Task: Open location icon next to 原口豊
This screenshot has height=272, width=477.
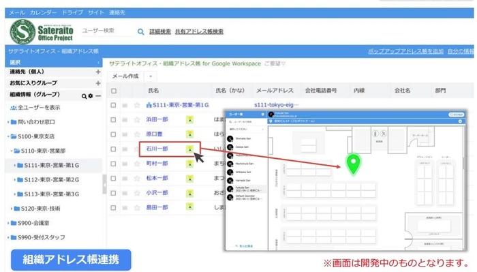Action: [x=190, y=134]
